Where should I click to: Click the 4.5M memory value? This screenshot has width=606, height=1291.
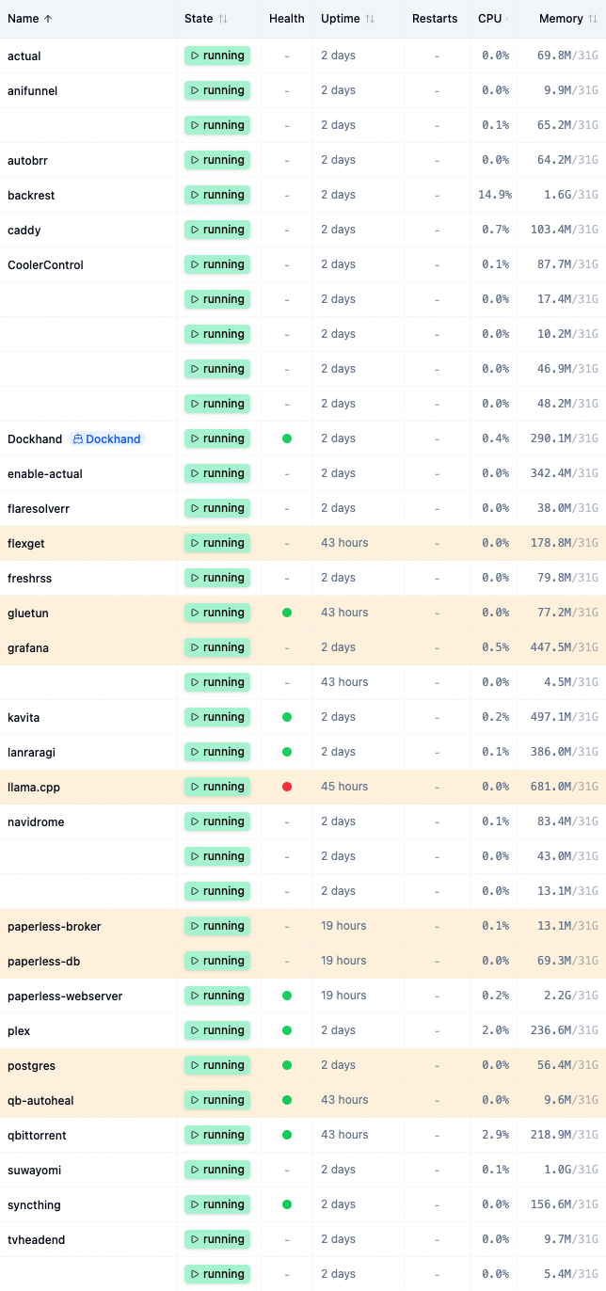559,682
